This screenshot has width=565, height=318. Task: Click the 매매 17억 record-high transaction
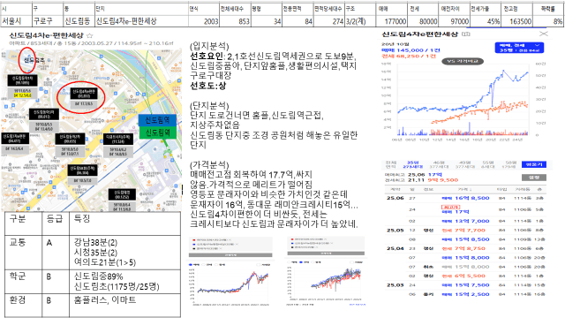click(x=465, y=209)
